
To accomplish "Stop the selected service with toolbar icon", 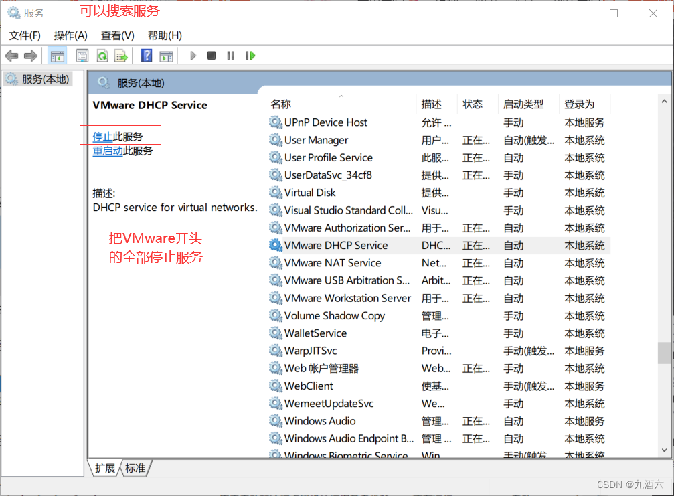I will [x=211, y=55].
